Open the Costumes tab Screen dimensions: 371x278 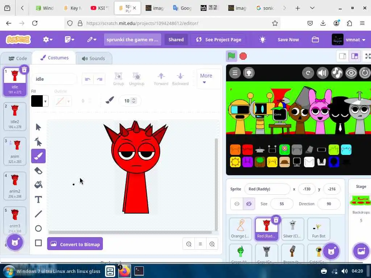click(x=54, y=58)
